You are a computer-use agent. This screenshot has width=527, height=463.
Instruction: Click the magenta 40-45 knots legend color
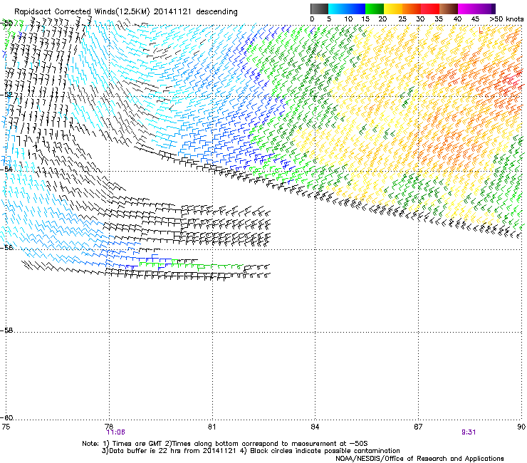[x=467, y=9]
